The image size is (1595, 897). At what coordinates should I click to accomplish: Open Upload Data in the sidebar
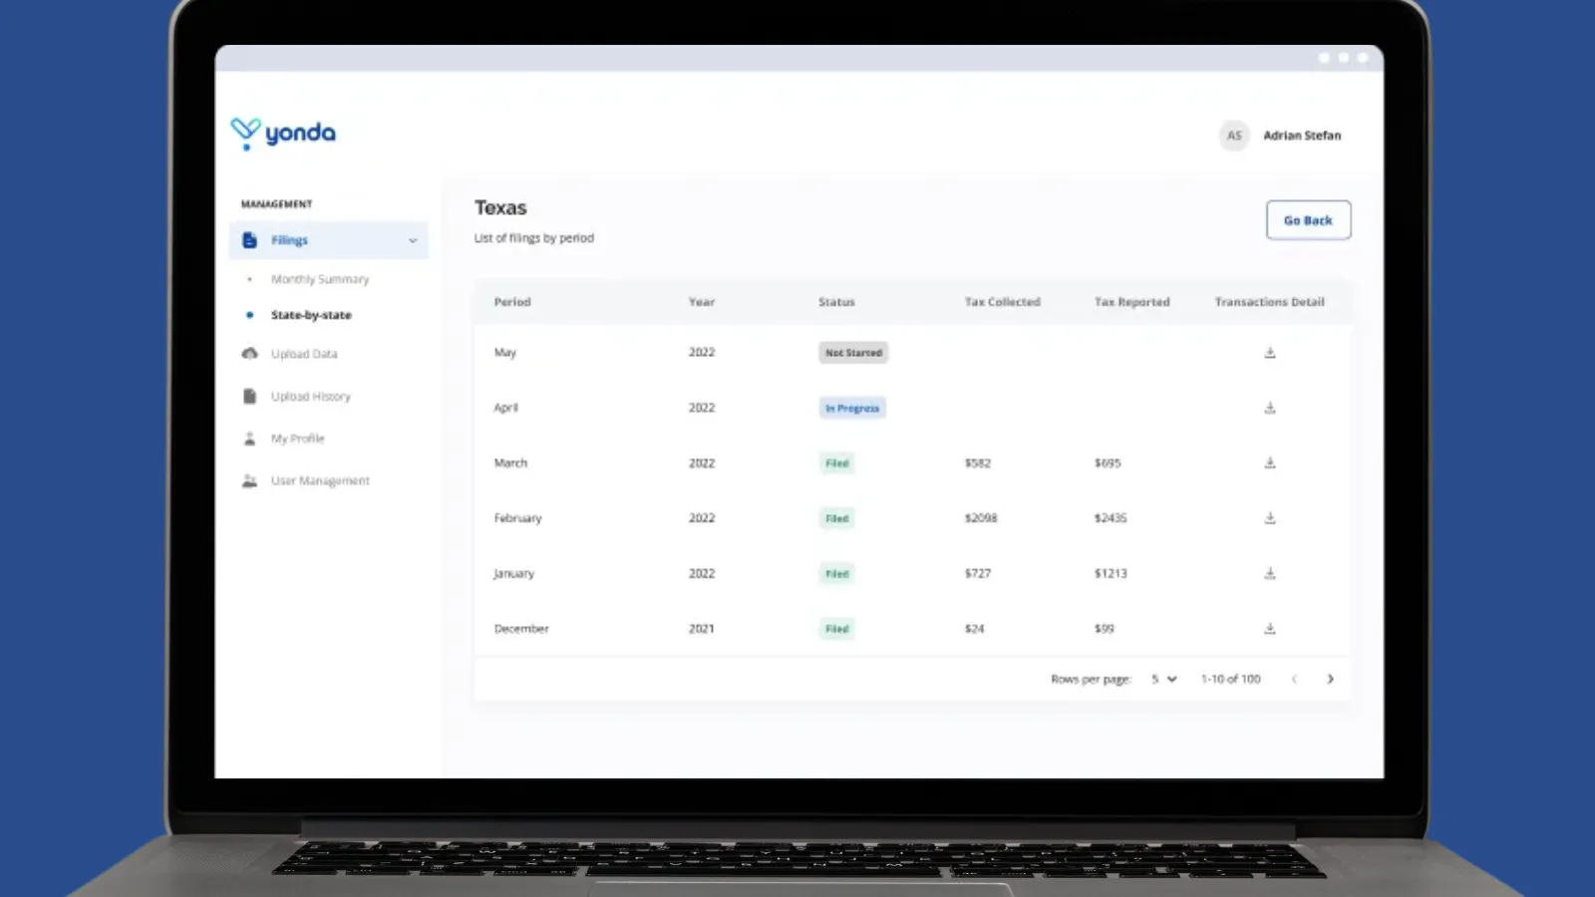pos(304,354)
